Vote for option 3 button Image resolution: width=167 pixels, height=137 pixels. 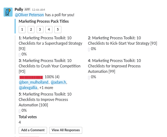click(40, 30)
